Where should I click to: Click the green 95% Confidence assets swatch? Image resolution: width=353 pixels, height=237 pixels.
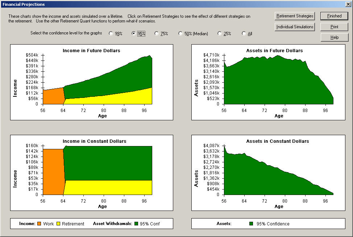(251, 224)
